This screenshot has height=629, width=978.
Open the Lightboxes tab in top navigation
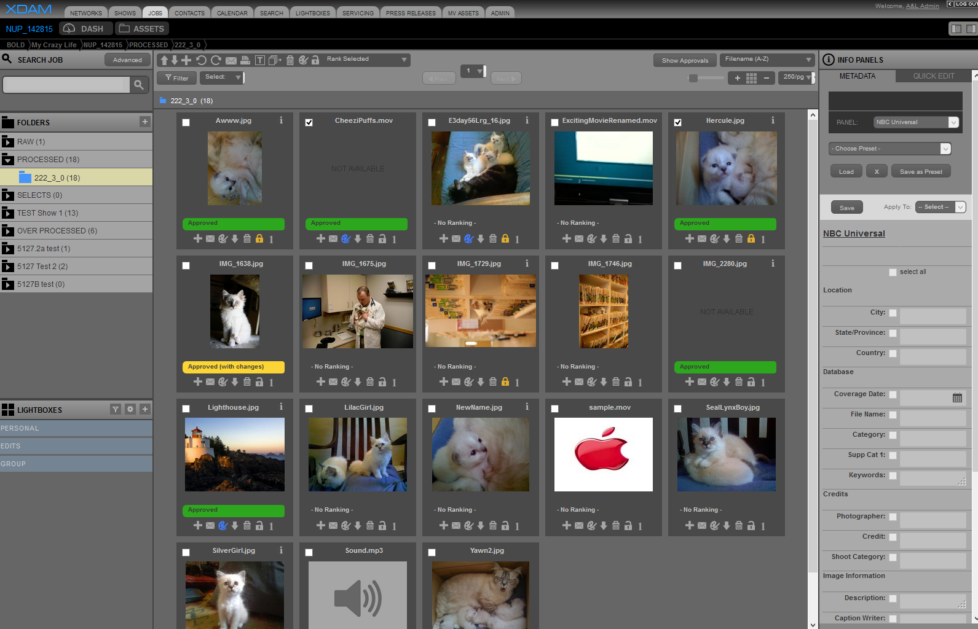(312, 13)
